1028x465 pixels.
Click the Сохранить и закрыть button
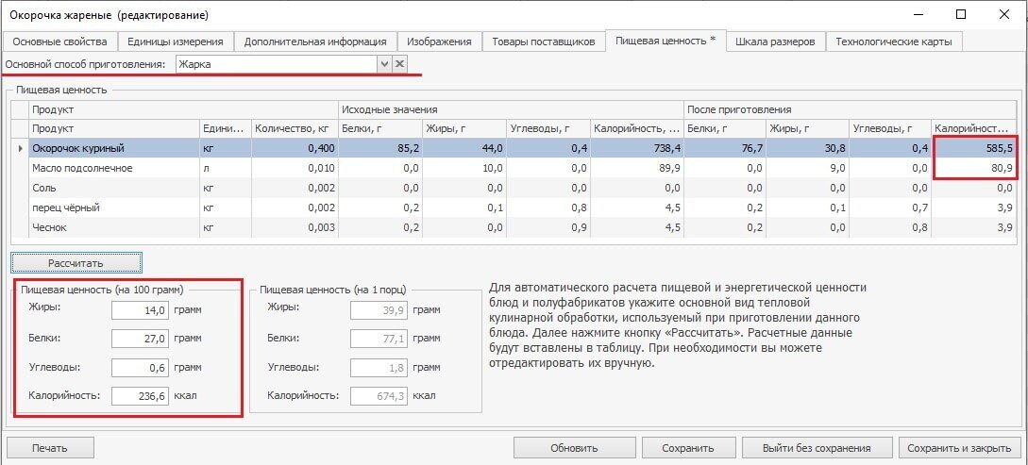point(958,448)
